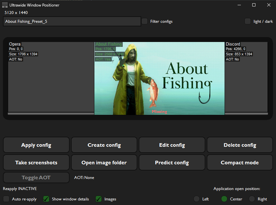Click the Delete config button

tap(240, 145)
